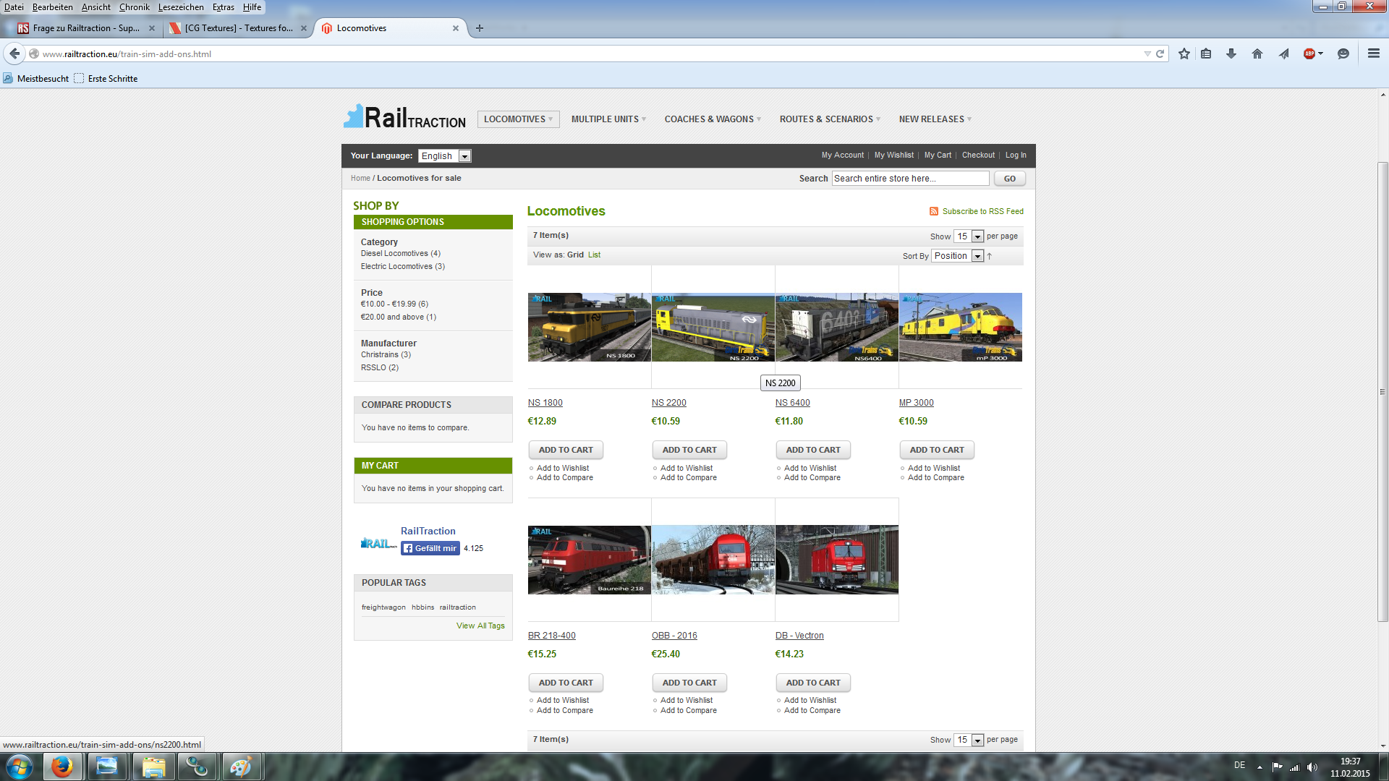Add NS 6400 to cart

[813, 450]
